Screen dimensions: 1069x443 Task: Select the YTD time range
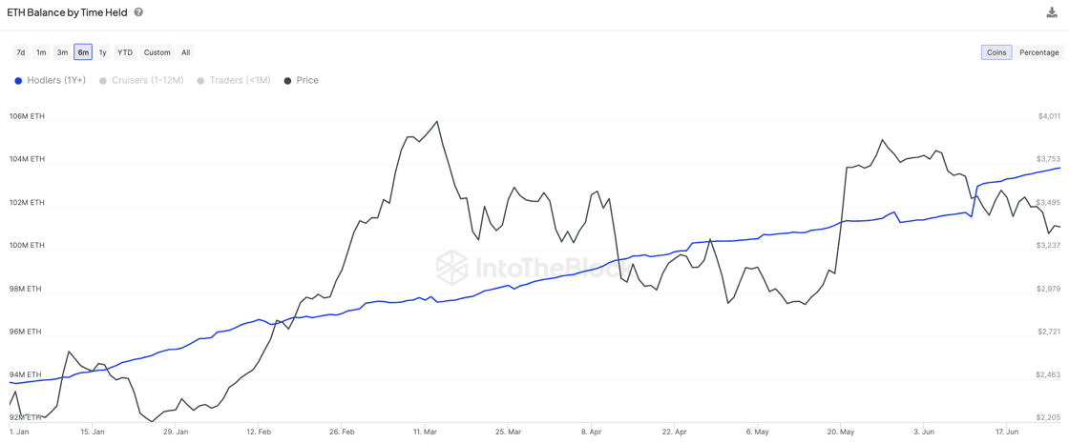pos(125,52)
